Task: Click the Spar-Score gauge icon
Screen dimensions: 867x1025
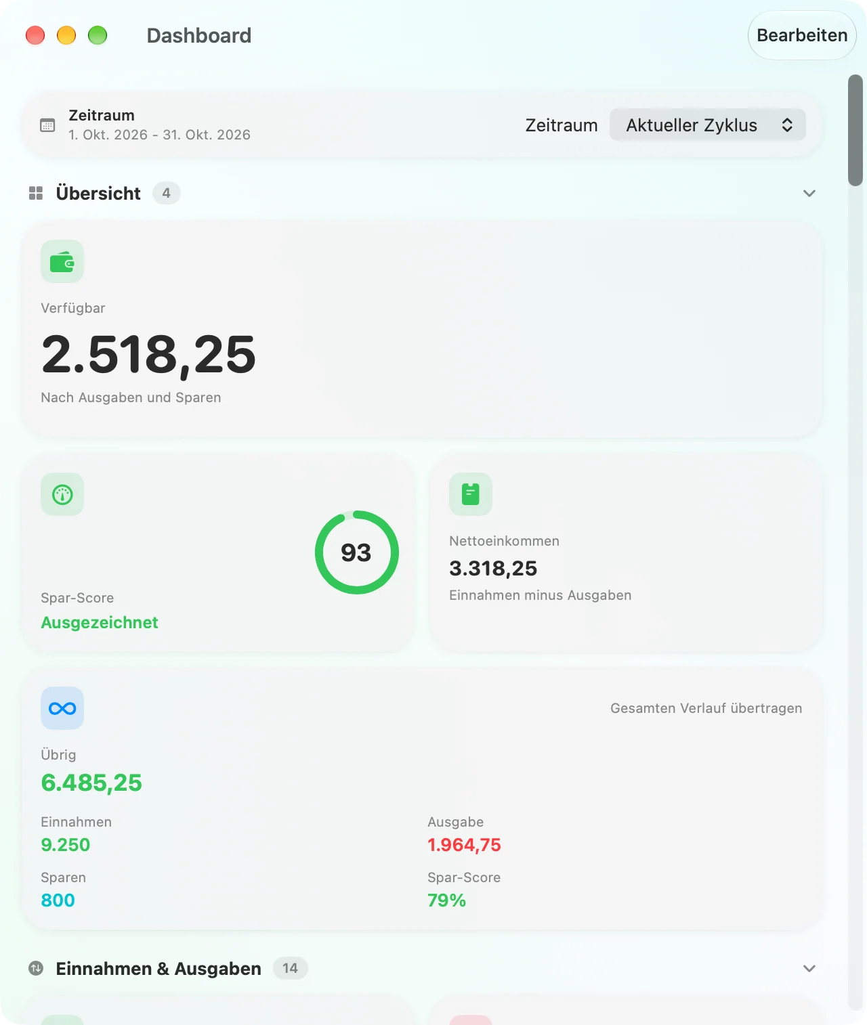Action: coord(62,494)
